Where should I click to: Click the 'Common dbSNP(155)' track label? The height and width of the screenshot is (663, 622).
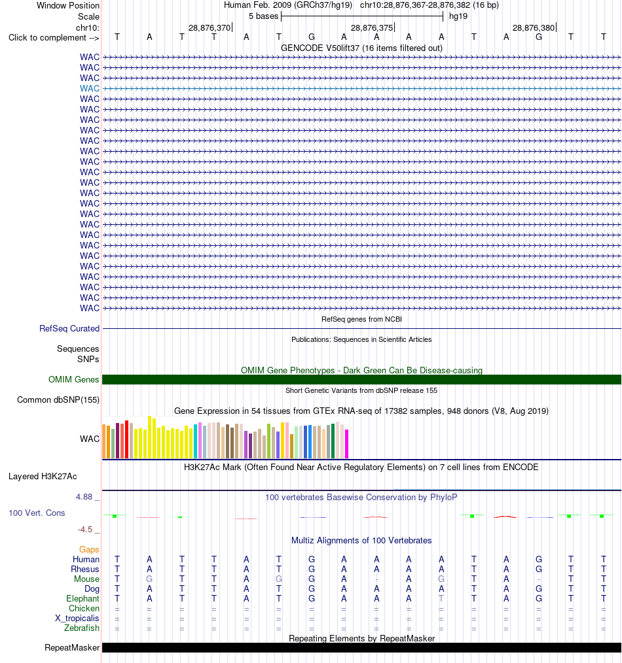coord(58,400)
